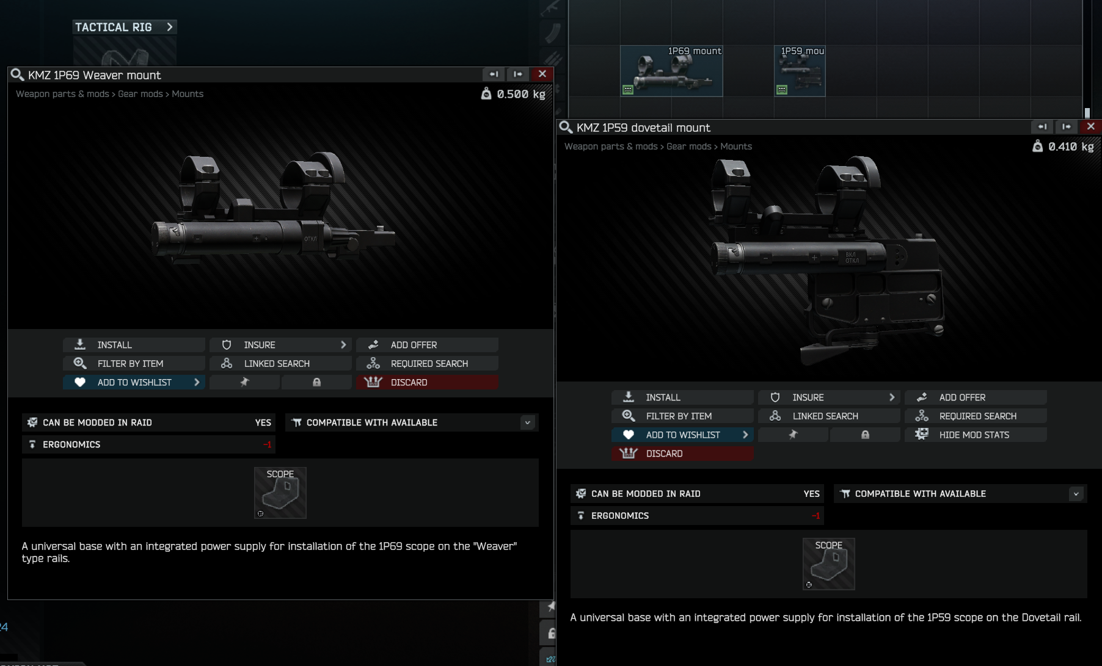Click Linked Search icon in 1P69 window

click(x=227, y=363)
